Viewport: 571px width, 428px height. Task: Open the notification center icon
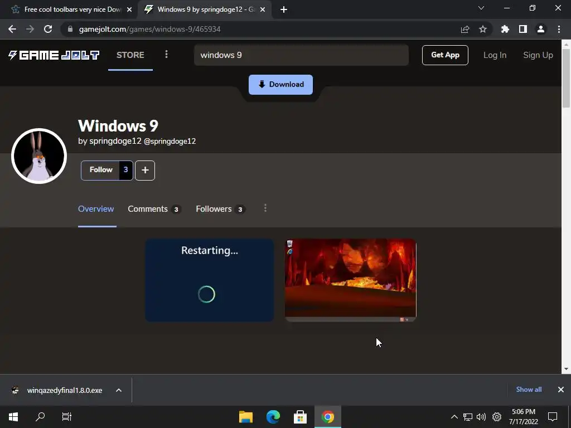pyautogui.click(x=553, y=417)
